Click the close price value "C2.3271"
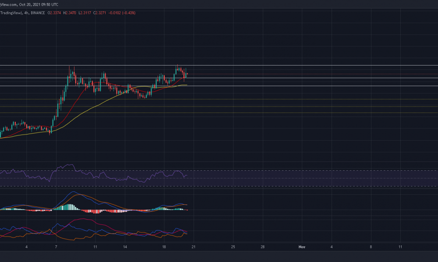The image size is (438, 262). click(x=100, y=13)
